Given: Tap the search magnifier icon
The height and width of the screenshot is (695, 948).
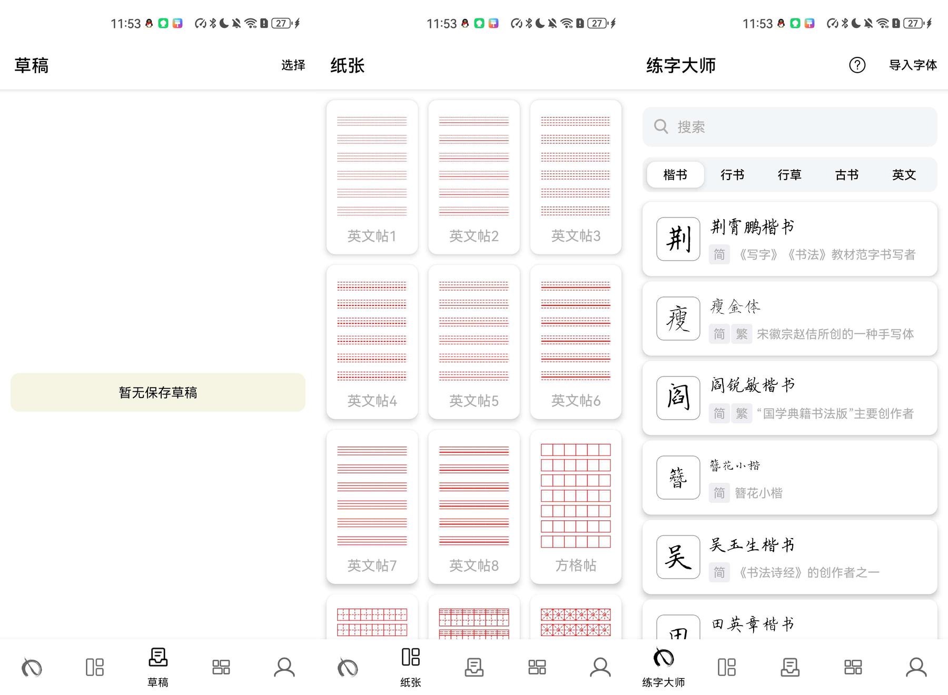Looking at the screenshot, I should coord(661,126).
